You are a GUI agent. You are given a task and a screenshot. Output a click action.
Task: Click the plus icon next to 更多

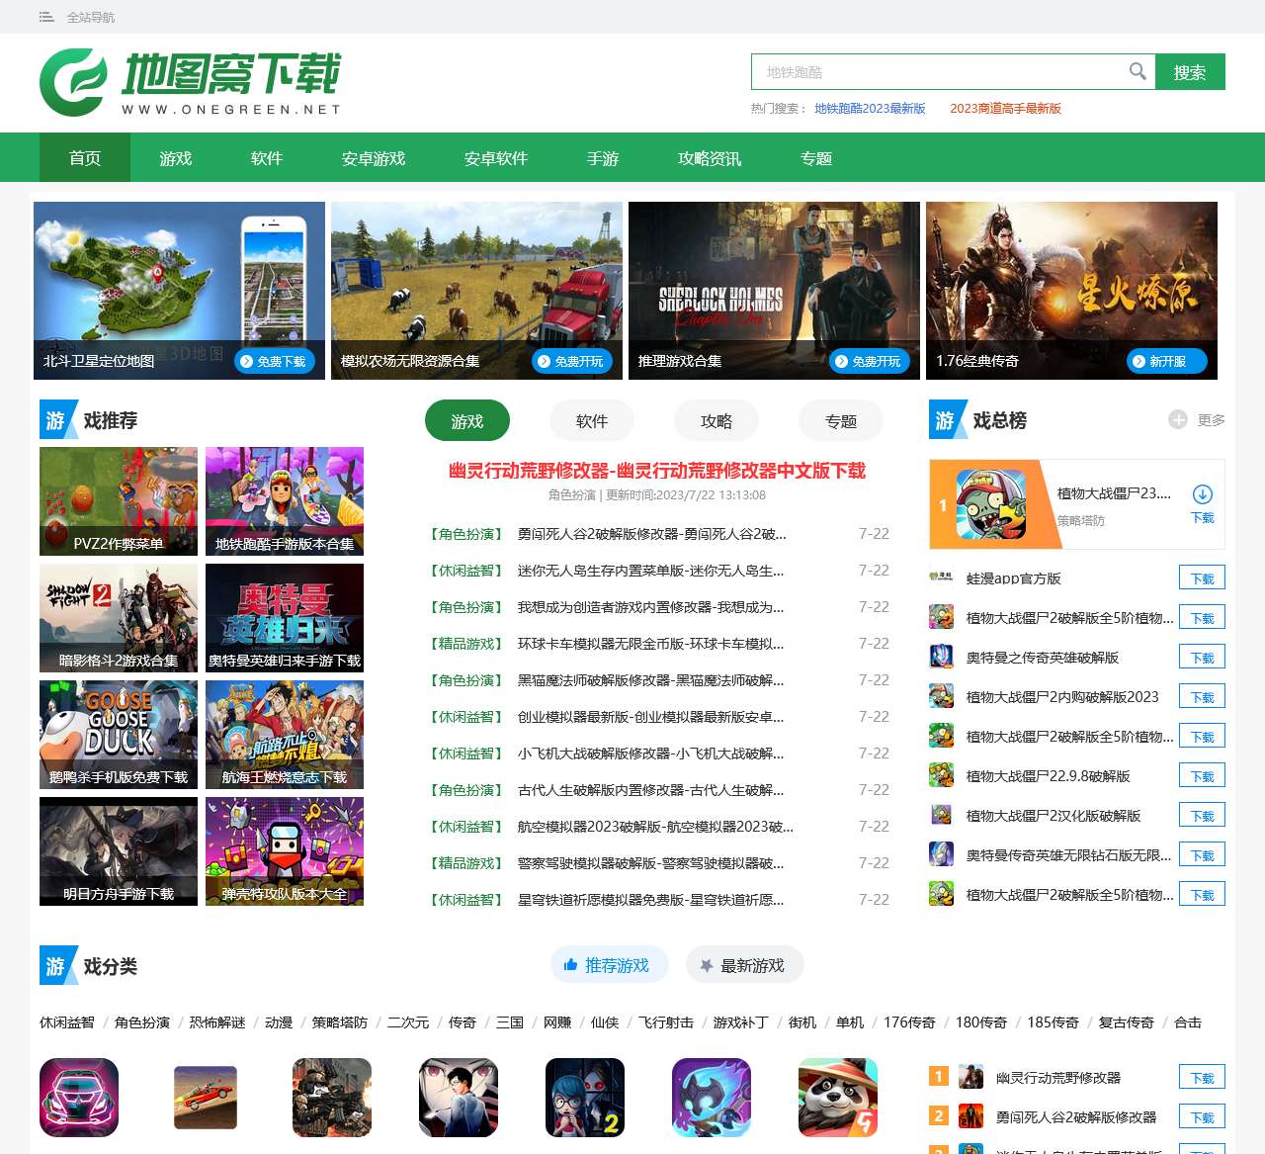(x=1177, y=419)
